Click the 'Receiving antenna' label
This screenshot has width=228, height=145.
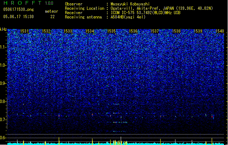[83, 17]
